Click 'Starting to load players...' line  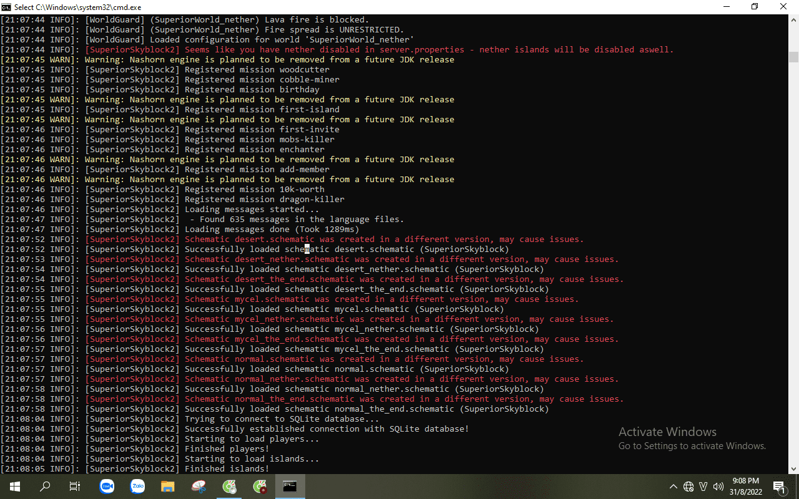160,439
